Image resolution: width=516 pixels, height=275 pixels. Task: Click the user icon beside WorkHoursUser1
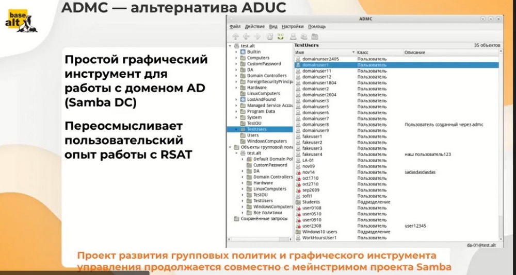point(298,237)
